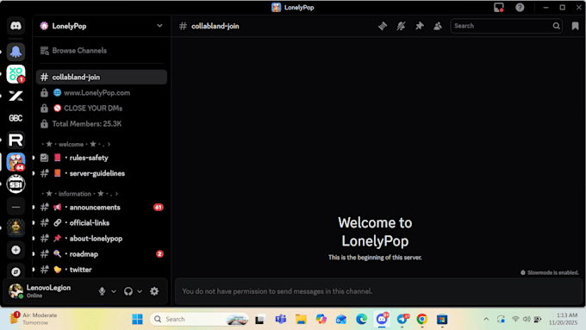Open the inbox bookmark icon

[575, 26]
